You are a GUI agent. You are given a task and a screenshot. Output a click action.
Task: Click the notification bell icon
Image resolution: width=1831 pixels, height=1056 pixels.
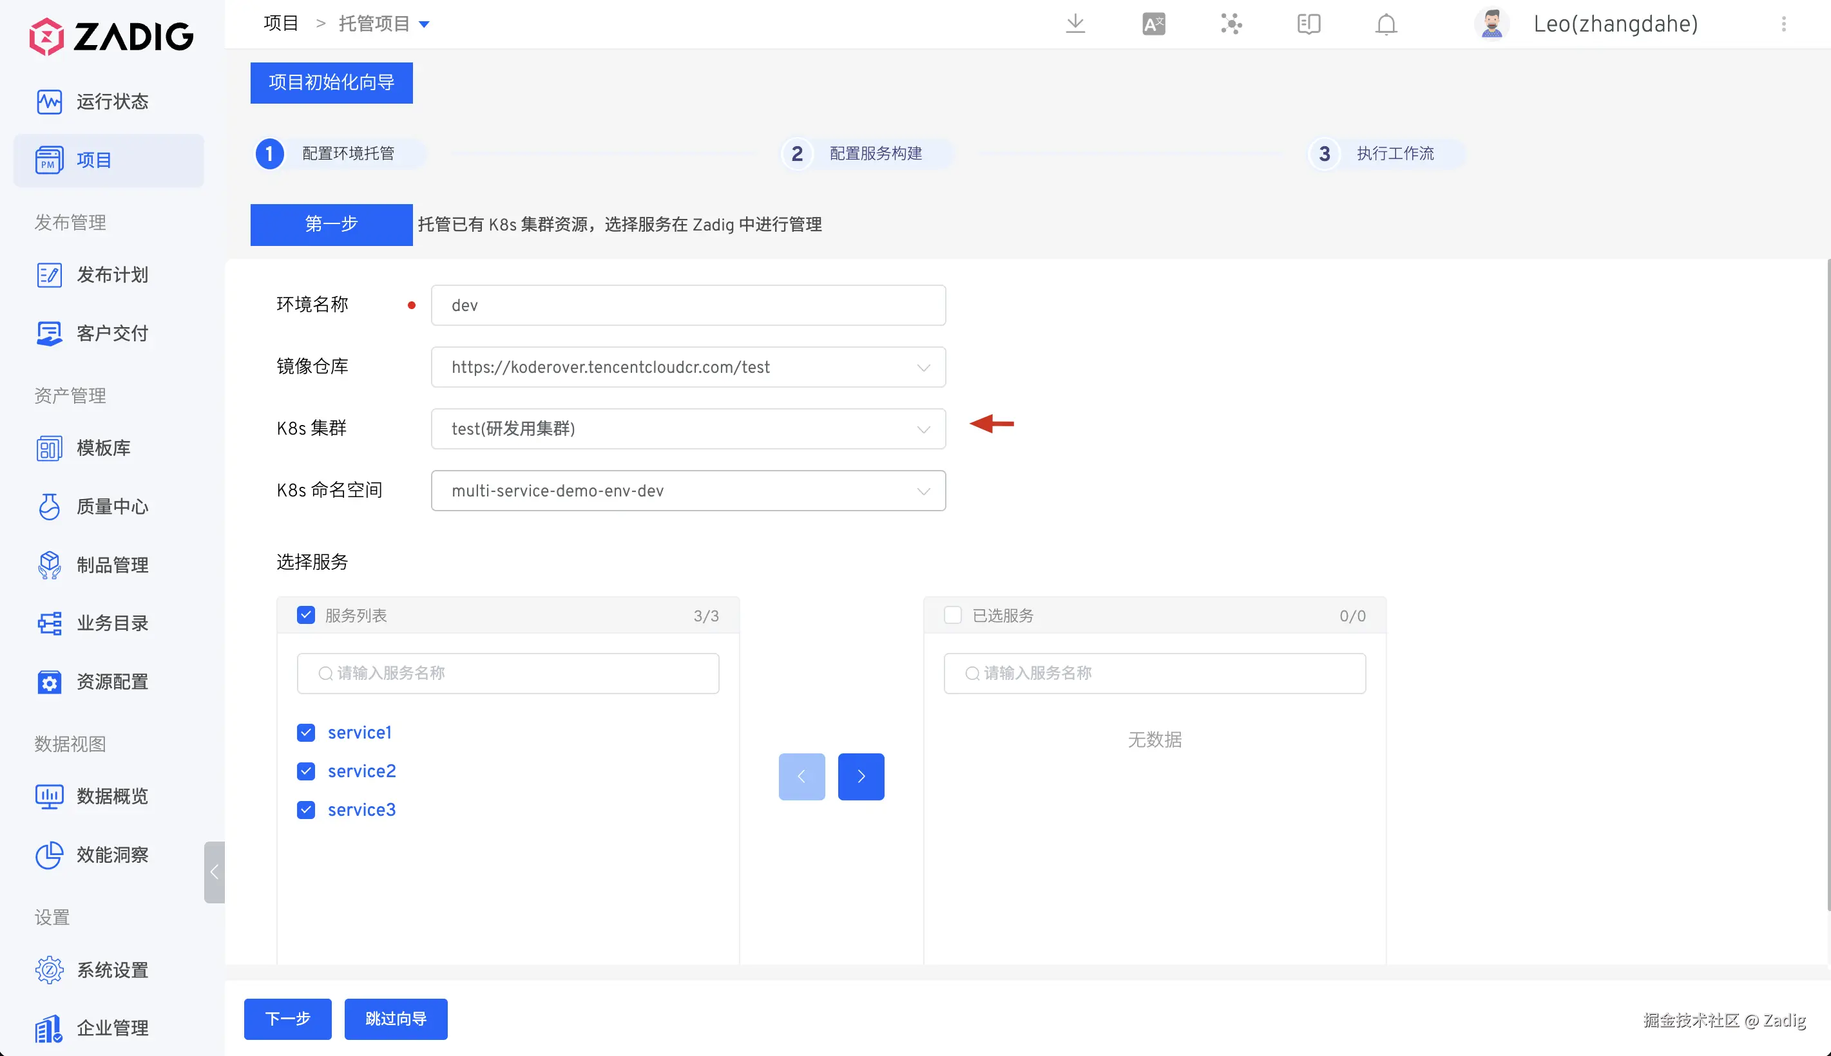click(1386, 24)
